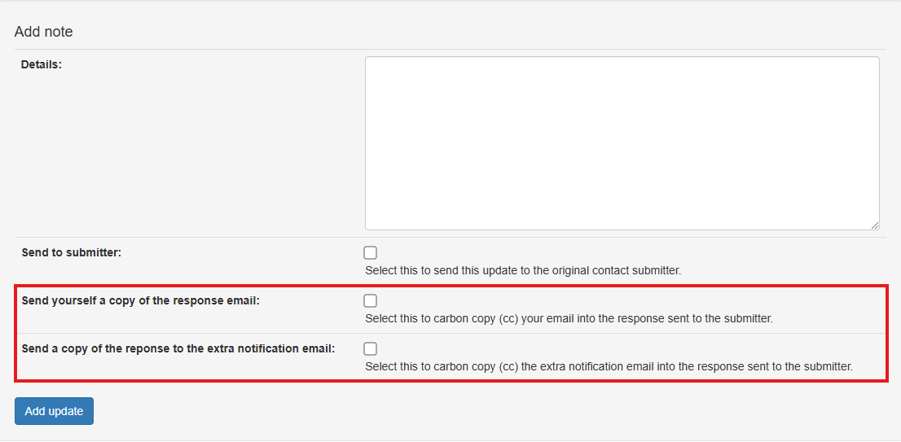Image resolution: width=901 pixels, height=442 pixels.
Task: Click inside the Details text area
Action: click(622, 142)
